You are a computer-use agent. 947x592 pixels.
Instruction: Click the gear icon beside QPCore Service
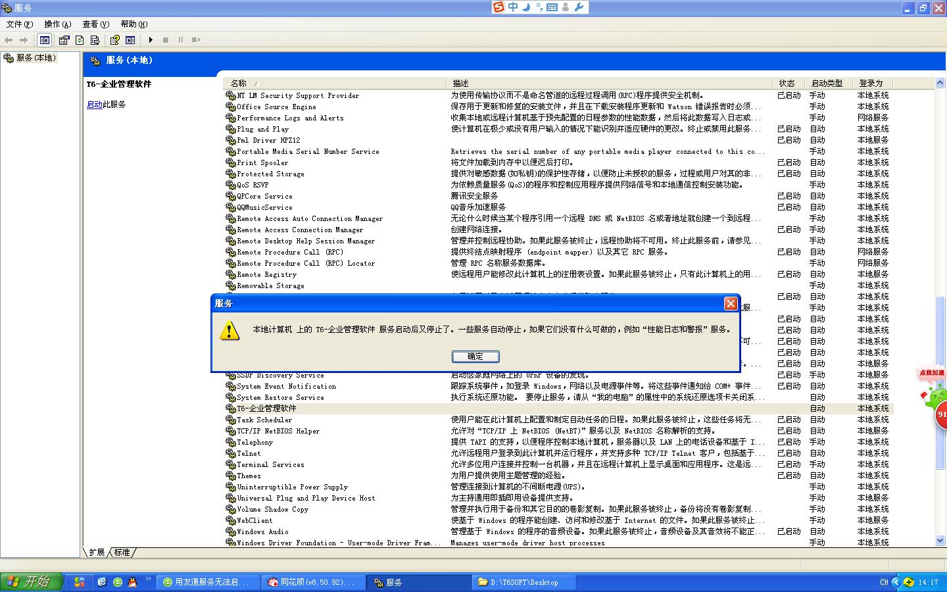click(230, 196)
